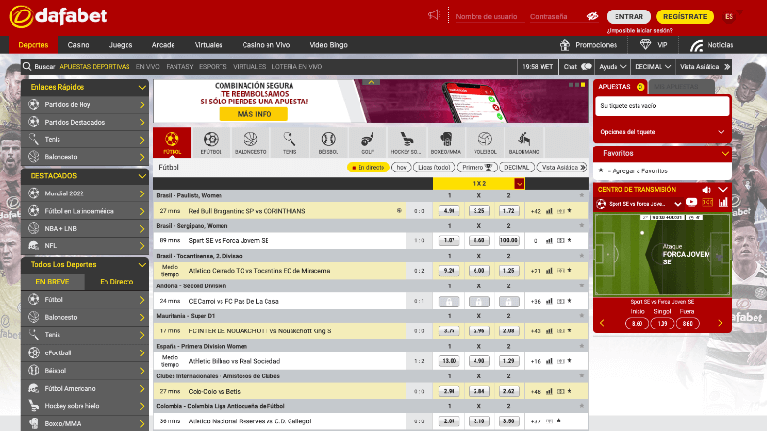The height and width of the screenshot is (431, 767).
Task: Open video stream in transmission center
Action: pyautogui.click(x=691, y=202)
